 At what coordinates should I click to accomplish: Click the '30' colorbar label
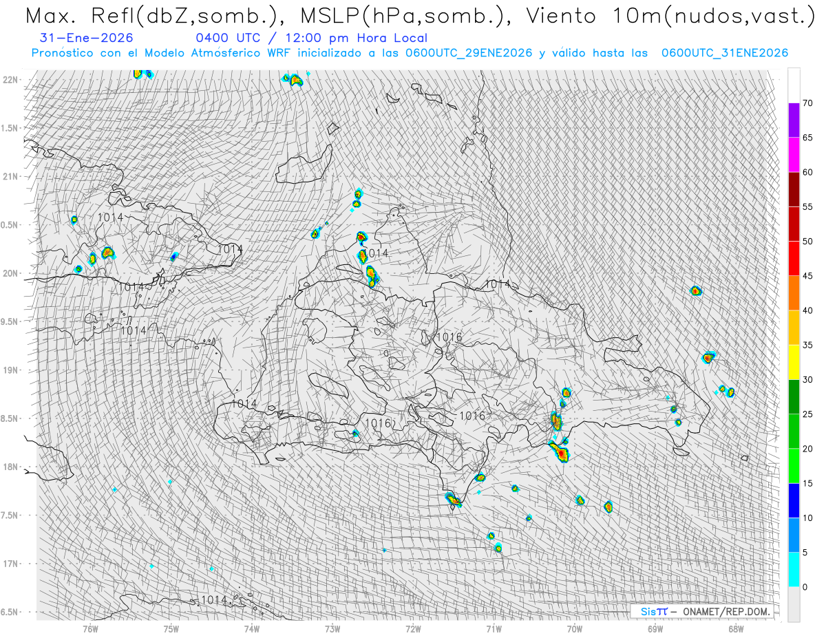click(807, 380)
